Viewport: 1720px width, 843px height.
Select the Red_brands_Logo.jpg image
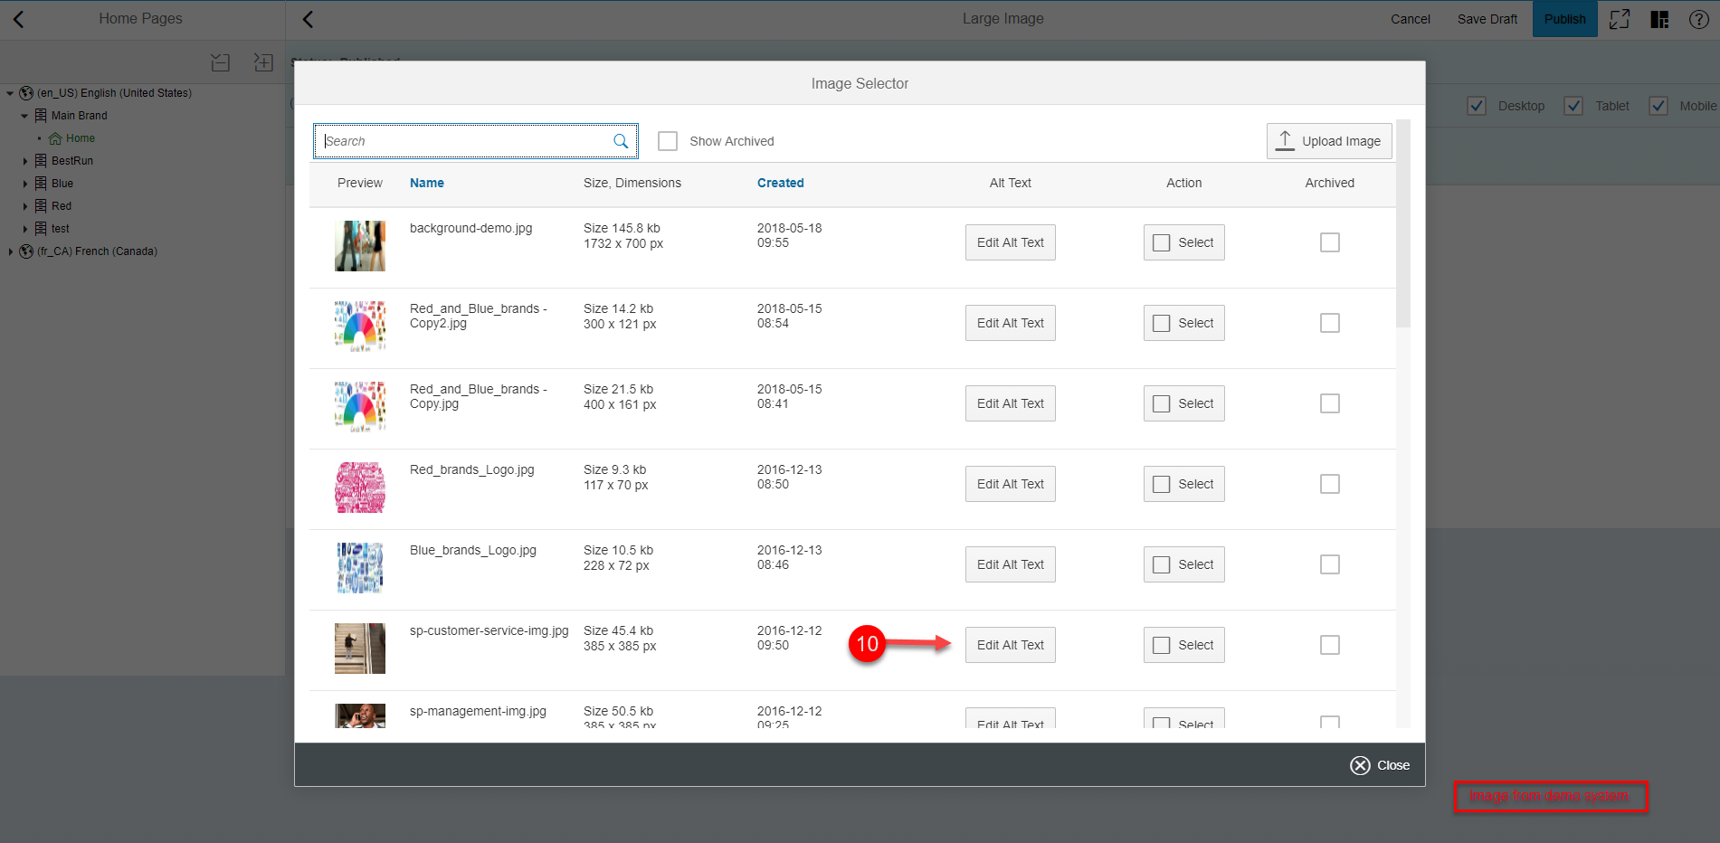point(1184,484)
